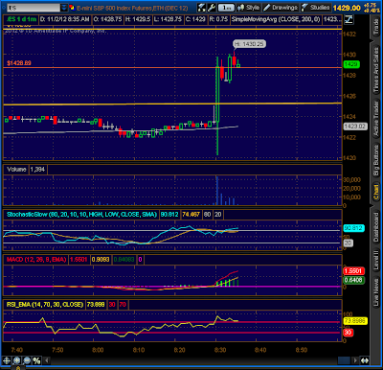Click the zoom in magnifier icon
Viewport: 383px width, 370px height.
(x=16, y=360)
